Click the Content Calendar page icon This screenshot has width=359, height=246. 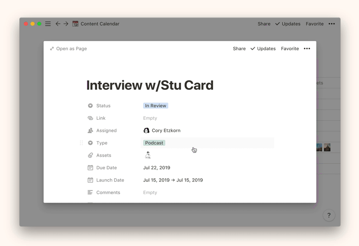click(x=75, y=24)
